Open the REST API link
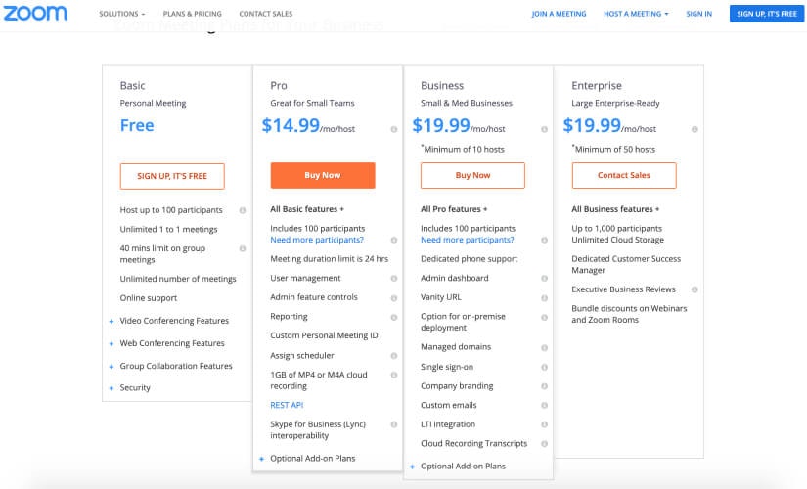Screen dimensions: 807x489 [288, 405]
